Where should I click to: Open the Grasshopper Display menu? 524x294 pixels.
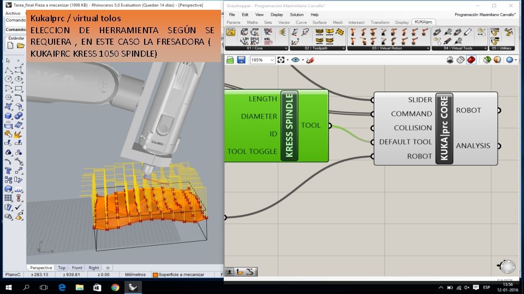(x=277, y=15)
